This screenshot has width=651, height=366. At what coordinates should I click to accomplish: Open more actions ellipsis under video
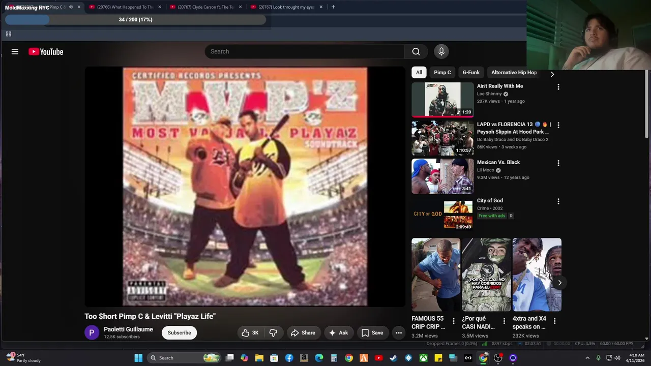(x=399, y=332)
